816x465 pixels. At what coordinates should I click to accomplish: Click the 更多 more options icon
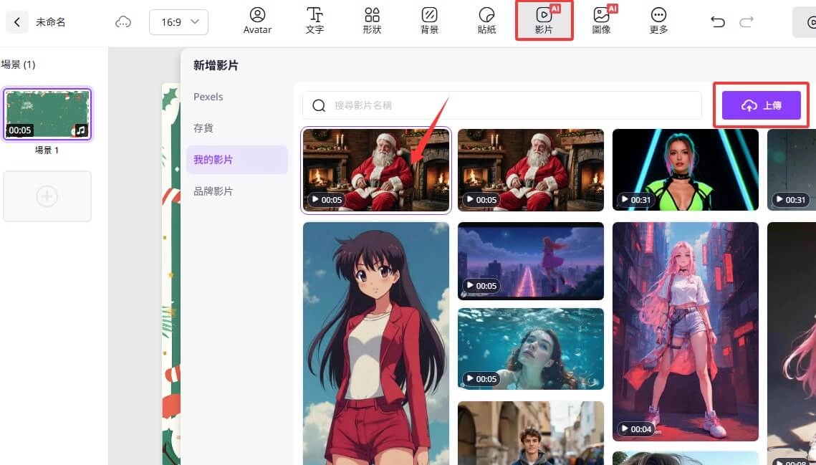[x=658, y=21]
